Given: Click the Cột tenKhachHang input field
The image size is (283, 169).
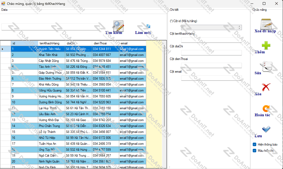Looking at the screenshot, I should 211,40.
